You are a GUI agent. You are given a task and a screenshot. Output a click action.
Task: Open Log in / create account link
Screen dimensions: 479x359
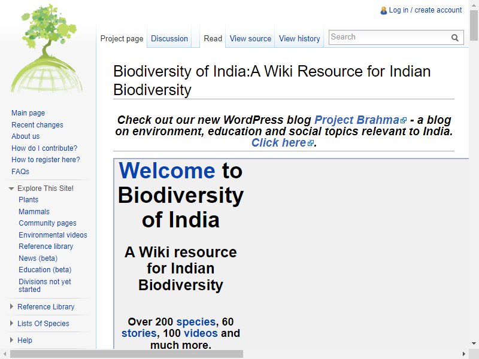425,10
